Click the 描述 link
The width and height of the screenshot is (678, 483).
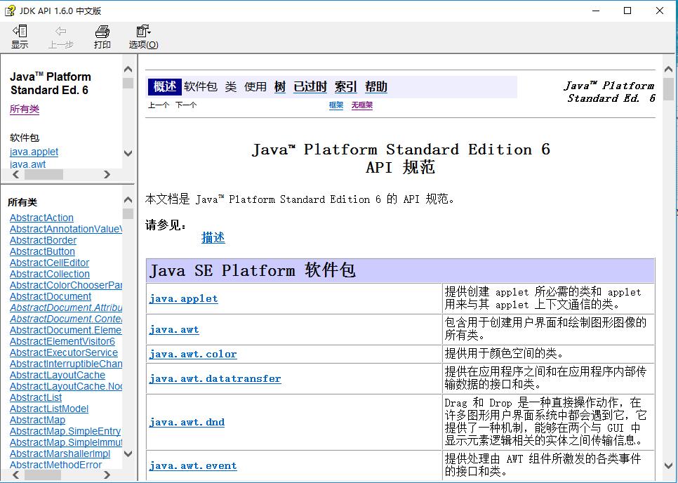(213, 237)
